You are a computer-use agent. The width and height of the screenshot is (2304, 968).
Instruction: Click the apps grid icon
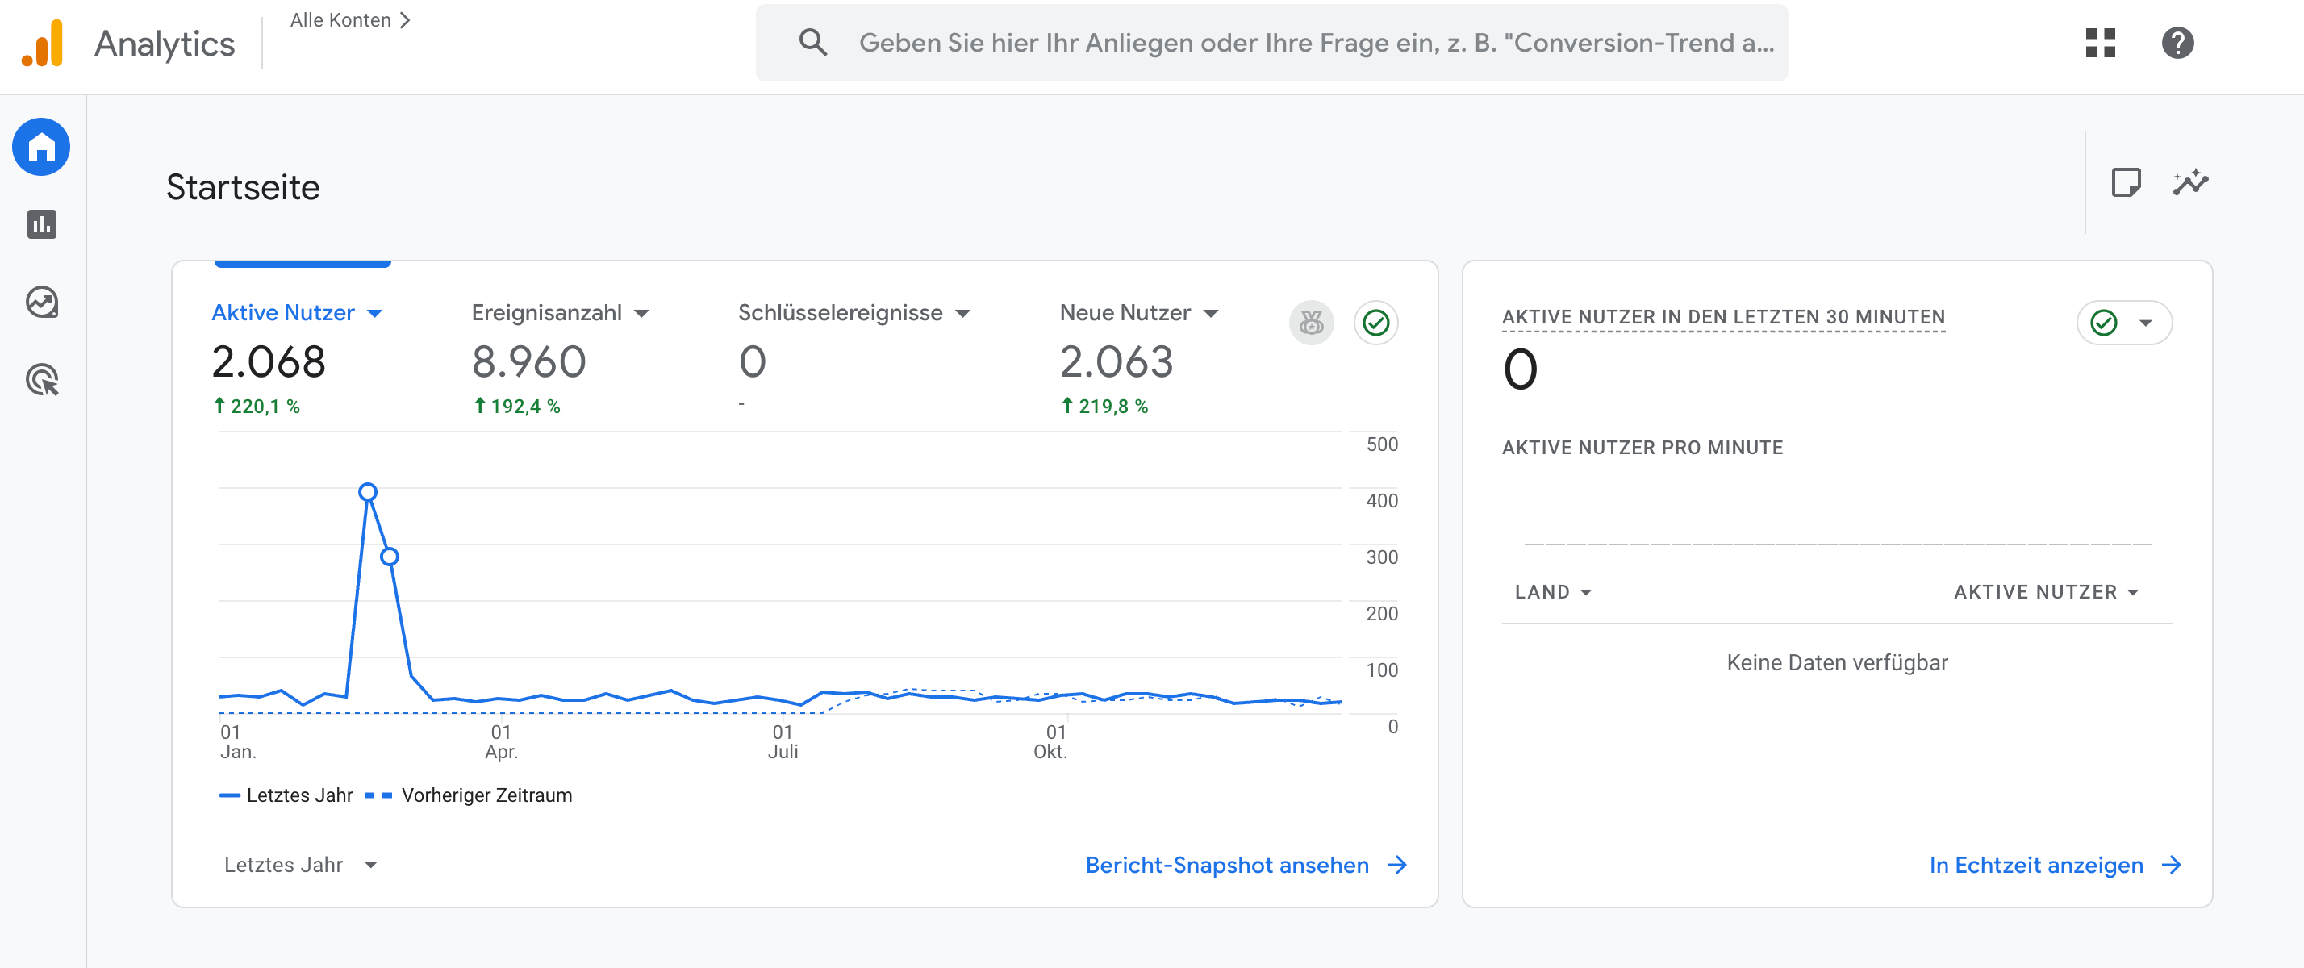(x=2099, y=43)
